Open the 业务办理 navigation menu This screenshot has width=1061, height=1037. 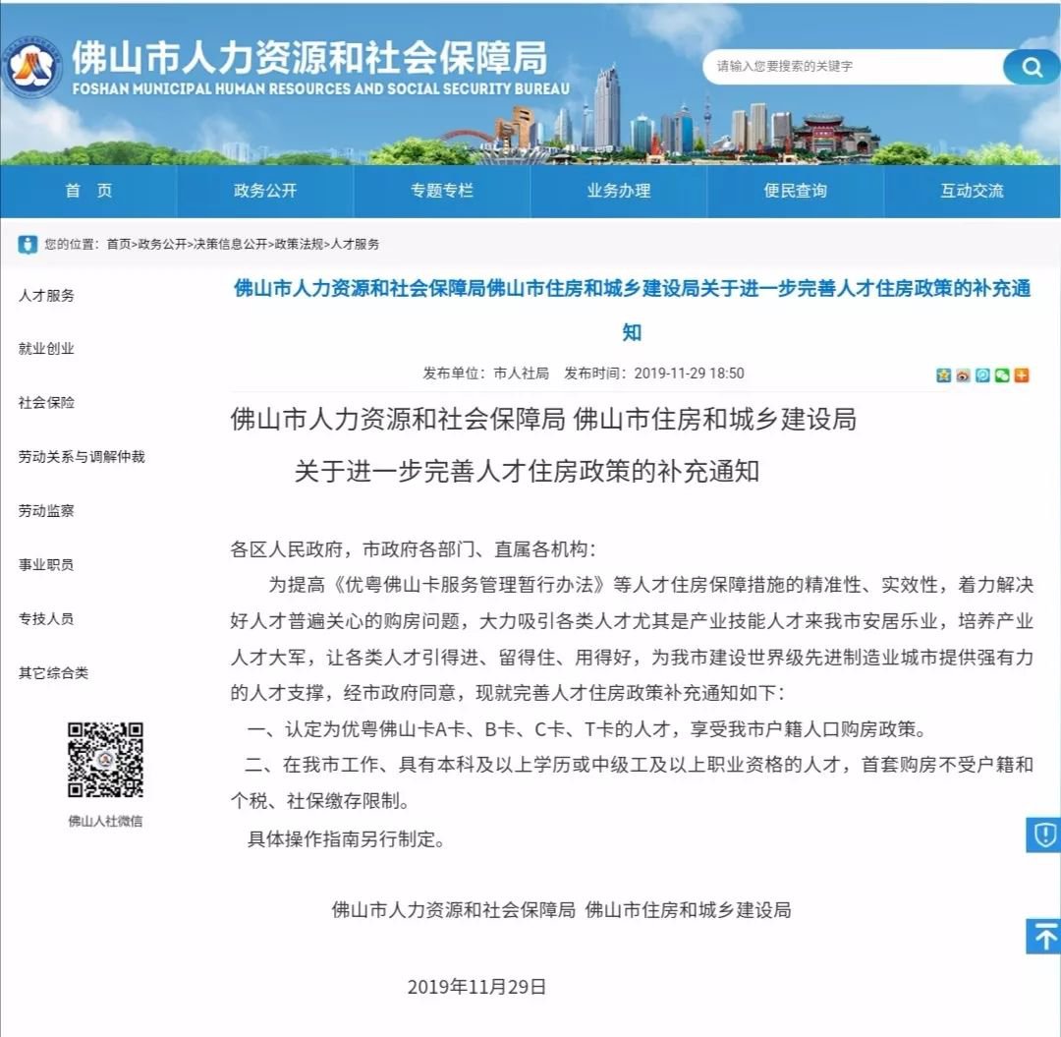pyautogui.click(x=619, y=191)
